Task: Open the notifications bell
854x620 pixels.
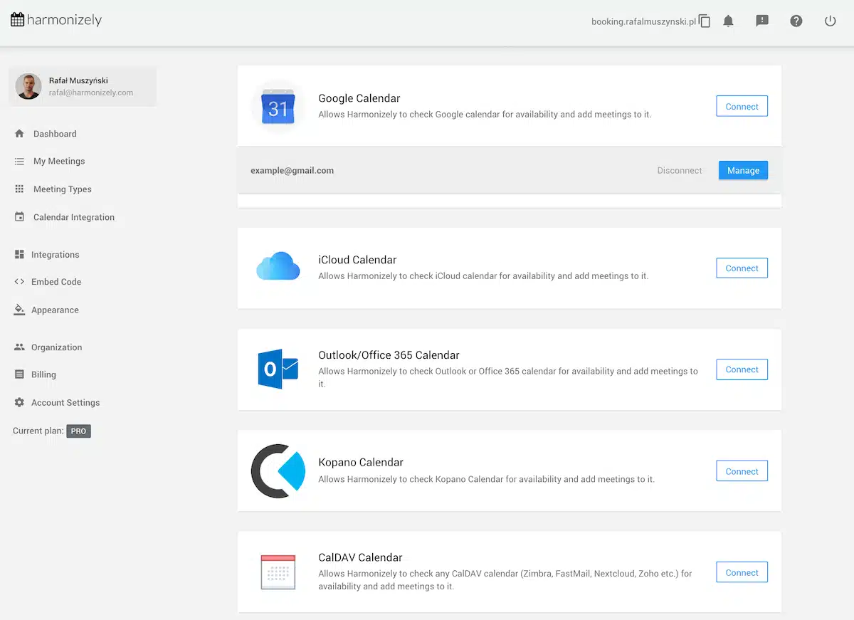Action: (x=728, y=21)
